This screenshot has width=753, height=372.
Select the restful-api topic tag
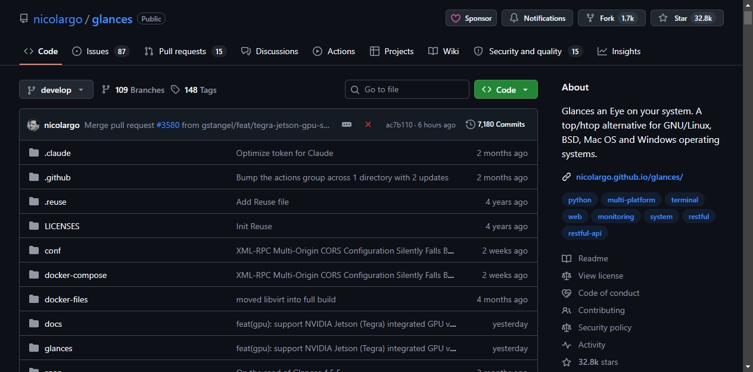pyautogui.click(x=585, y=233)
